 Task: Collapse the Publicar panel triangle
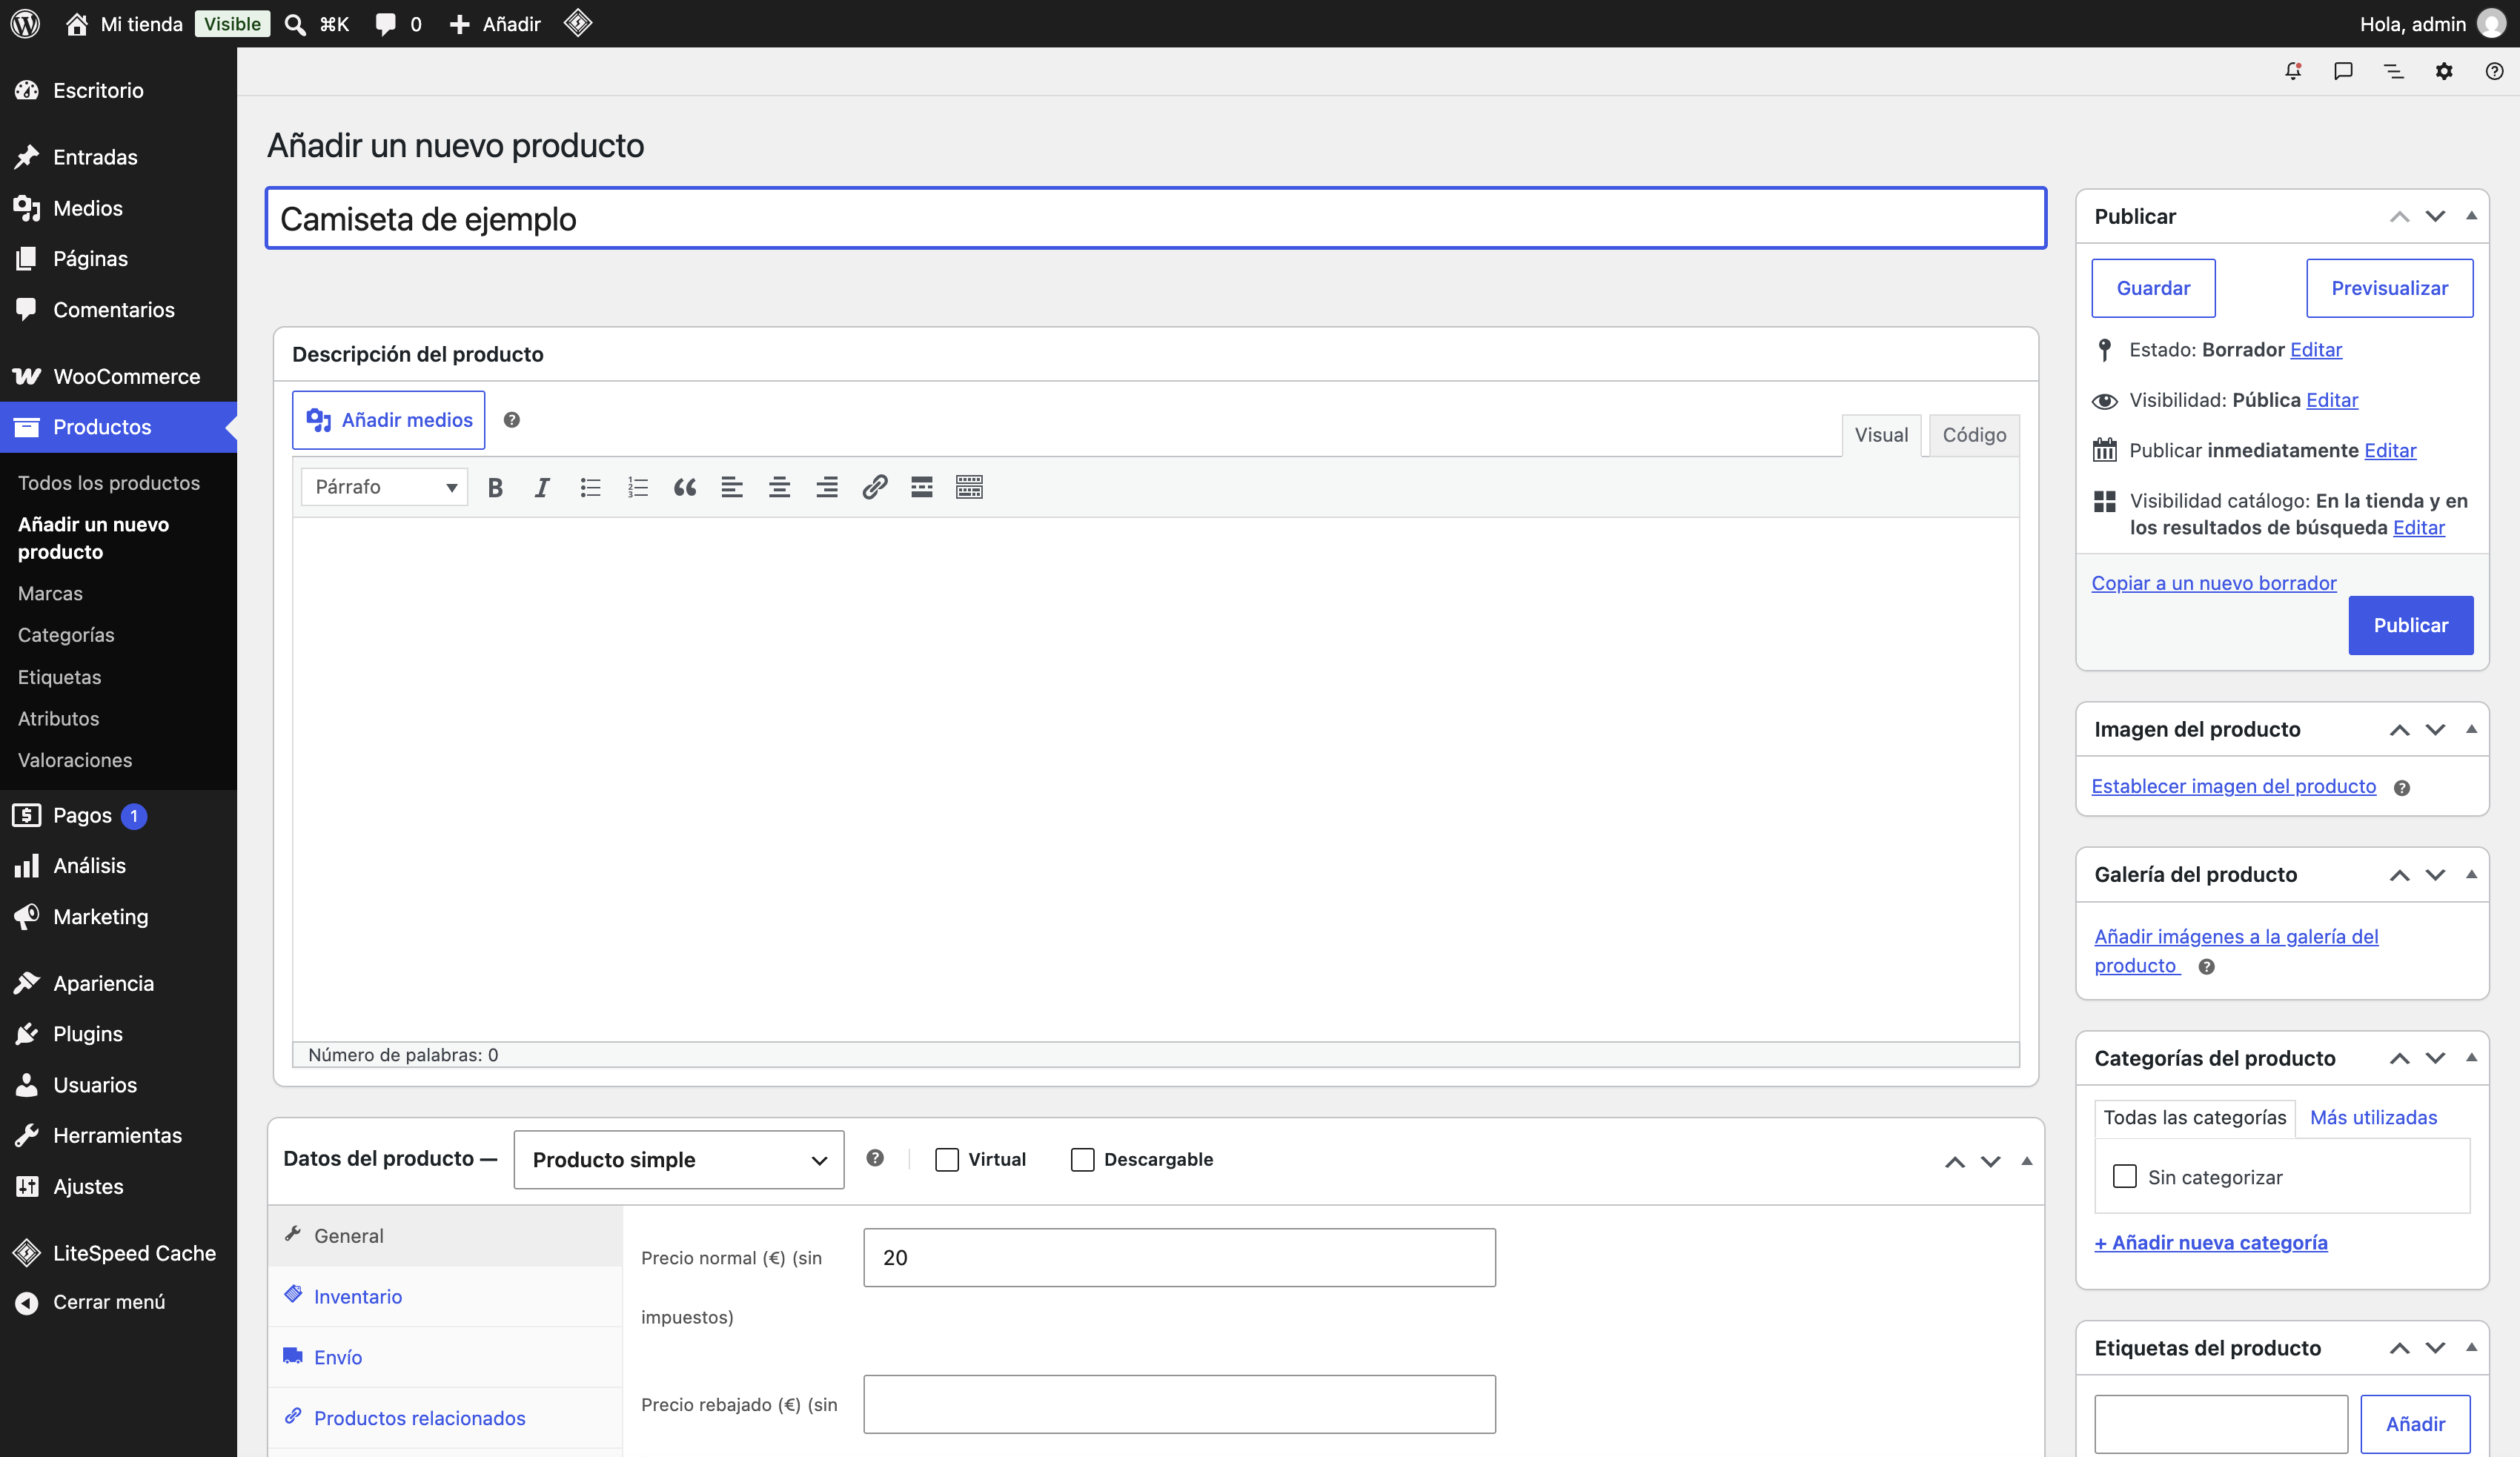tap(2471, 216)
